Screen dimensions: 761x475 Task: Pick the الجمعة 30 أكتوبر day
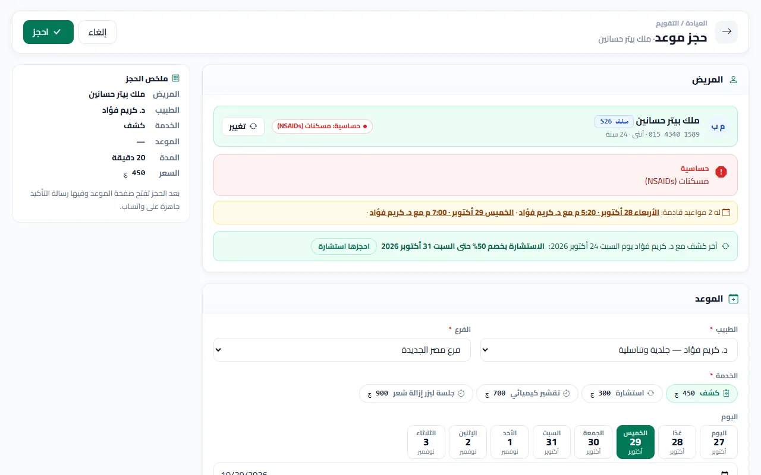click(593, 442)
